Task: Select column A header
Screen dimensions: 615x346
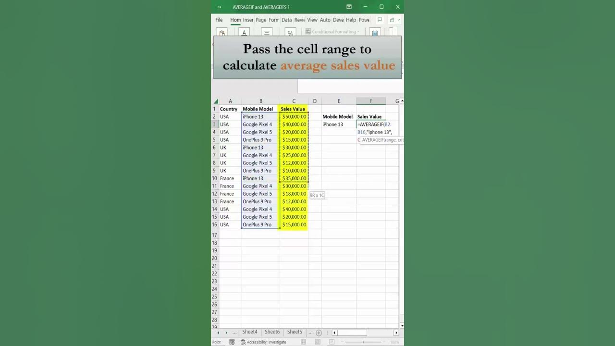Action: point(230,101)
